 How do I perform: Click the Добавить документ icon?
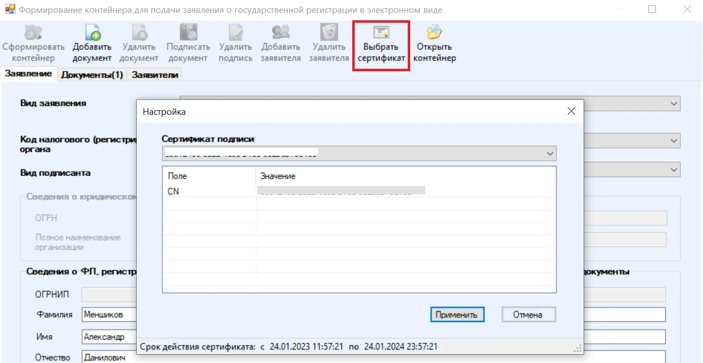point(92,34)
